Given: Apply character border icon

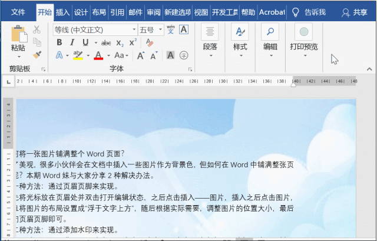Looking at the screenshot, I should point(184,29).
